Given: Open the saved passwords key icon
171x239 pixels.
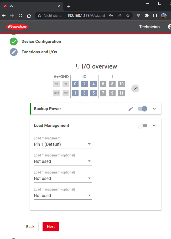Looking at the screenshot, I should coord(111,16).
